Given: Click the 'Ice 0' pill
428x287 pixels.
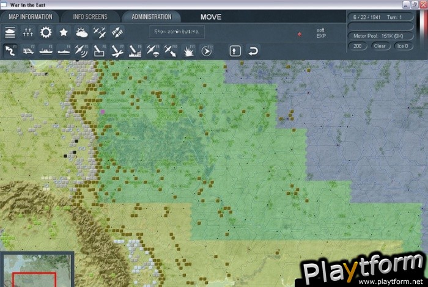Looking at the screenshot, I should click(x=403, y=46).
